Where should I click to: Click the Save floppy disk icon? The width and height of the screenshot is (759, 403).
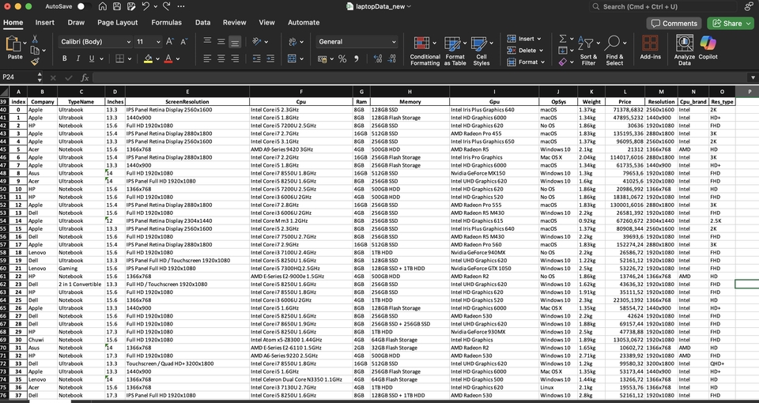[117, 6]
